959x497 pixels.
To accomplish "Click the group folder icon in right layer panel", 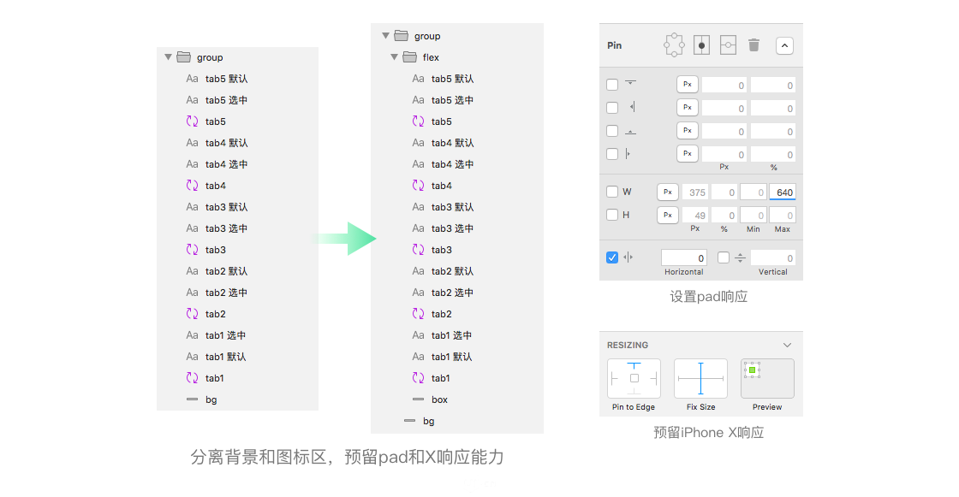I will click(402, 35).
